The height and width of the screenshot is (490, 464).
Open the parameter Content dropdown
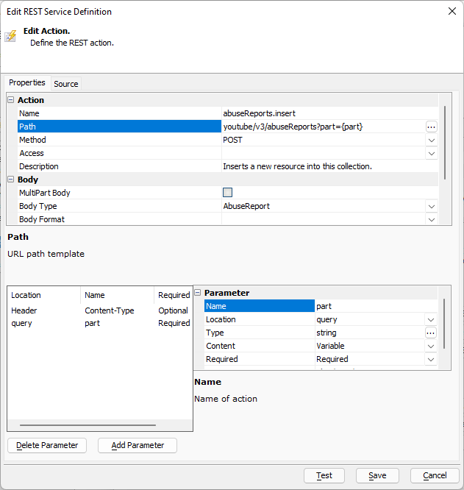pos(431,346)
